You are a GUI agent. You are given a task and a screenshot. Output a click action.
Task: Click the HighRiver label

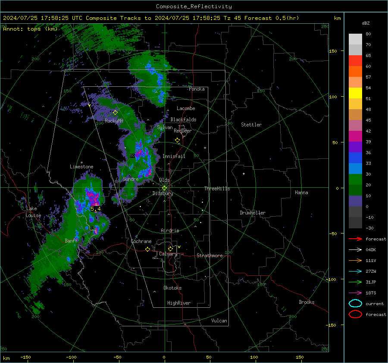179,303
